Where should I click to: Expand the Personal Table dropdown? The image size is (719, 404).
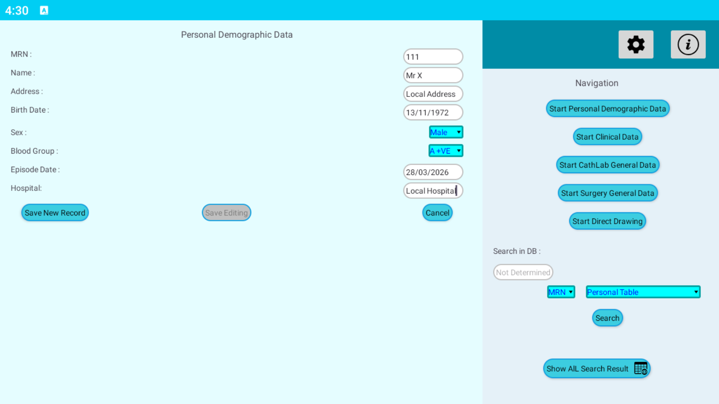coord(643,292)
